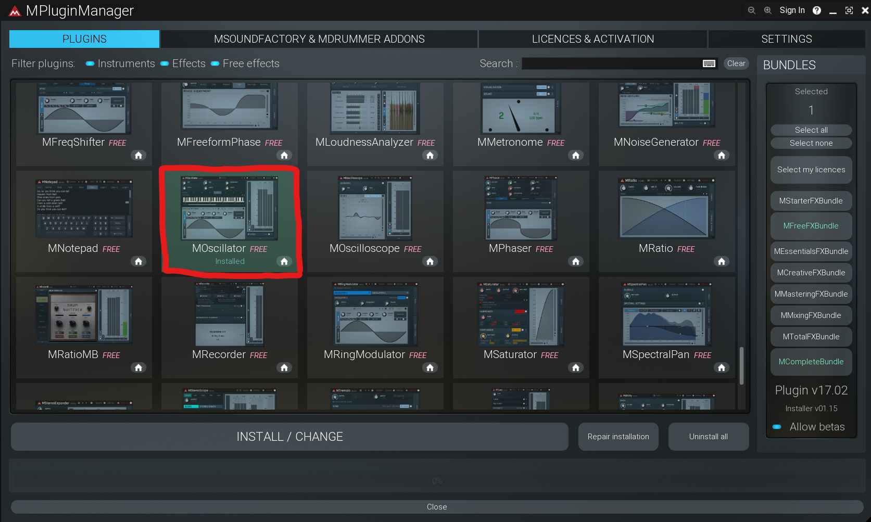
Task: Open MNotepad home page icon
Action: point(138,261)
